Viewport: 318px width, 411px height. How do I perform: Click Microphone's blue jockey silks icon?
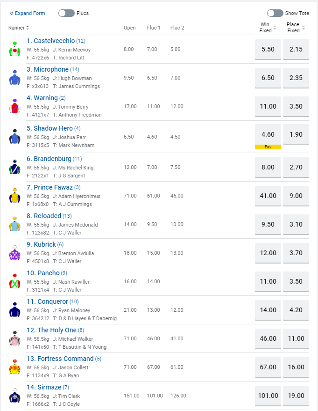pos(15,78)
